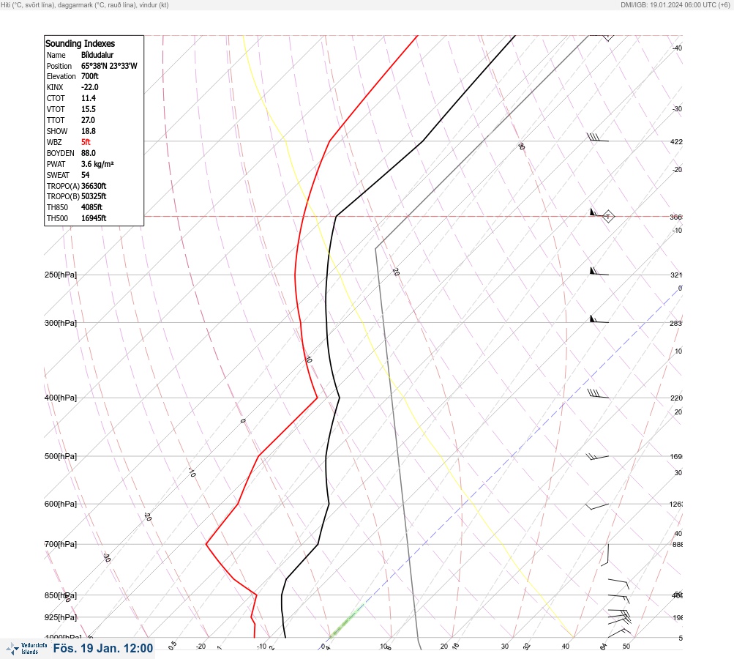
Task: Click the PWAT value 3.6 kg/m²
Action: [x=97, y=164]
